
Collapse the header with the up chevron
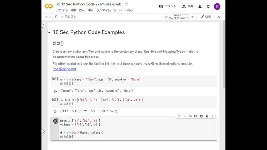coord(219,17)
